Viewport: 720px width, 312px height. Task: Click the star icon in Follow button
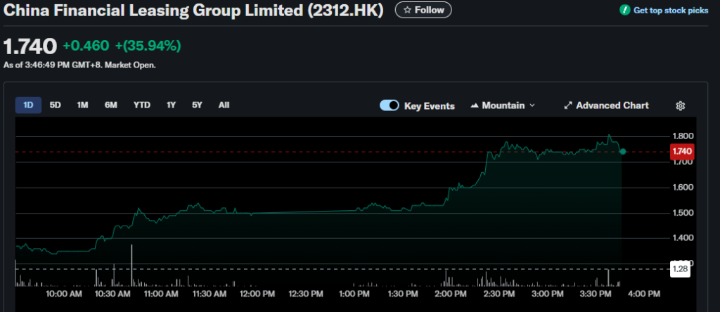pyautogui.click(x=407, y=11)
